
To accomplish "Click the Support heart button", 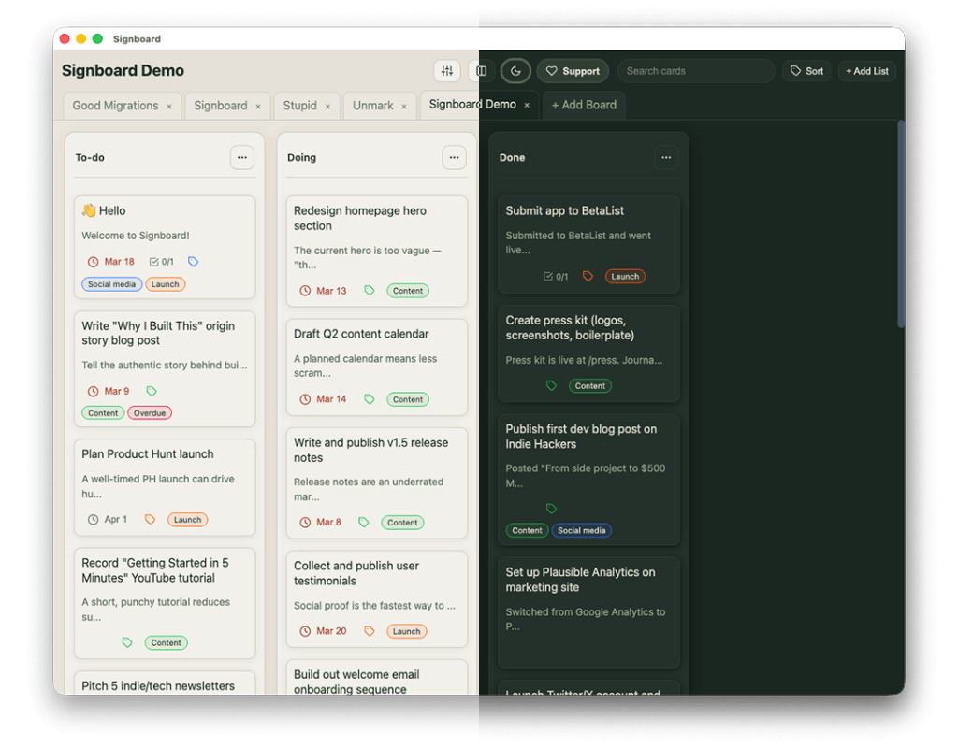I will coord(573,71).
